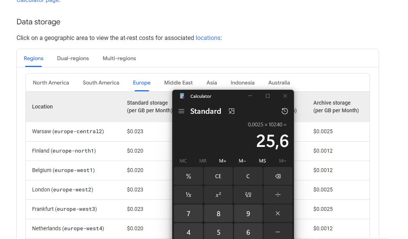The width and height of the screenshot is (408, 239).
Task: Click the calculator result display 25,6
Action: tap(272, 141)
